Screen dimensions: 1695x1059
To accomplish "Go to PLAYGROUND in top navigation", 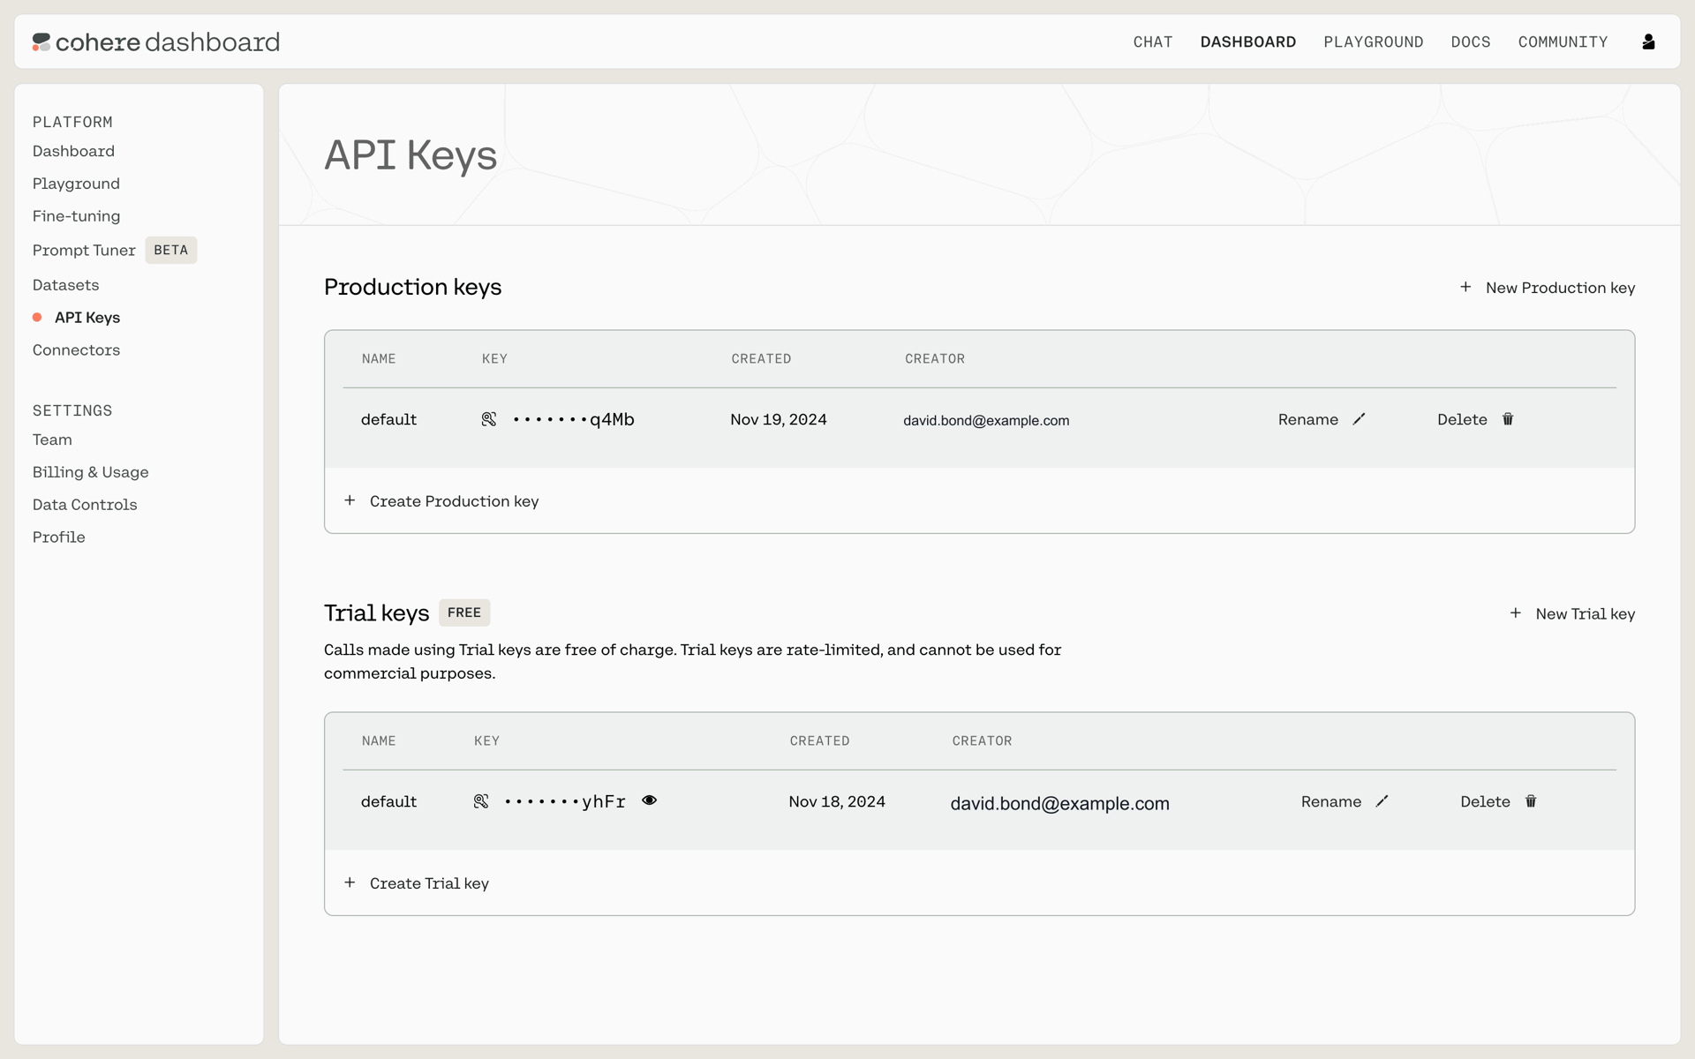I will [1374, 41].
